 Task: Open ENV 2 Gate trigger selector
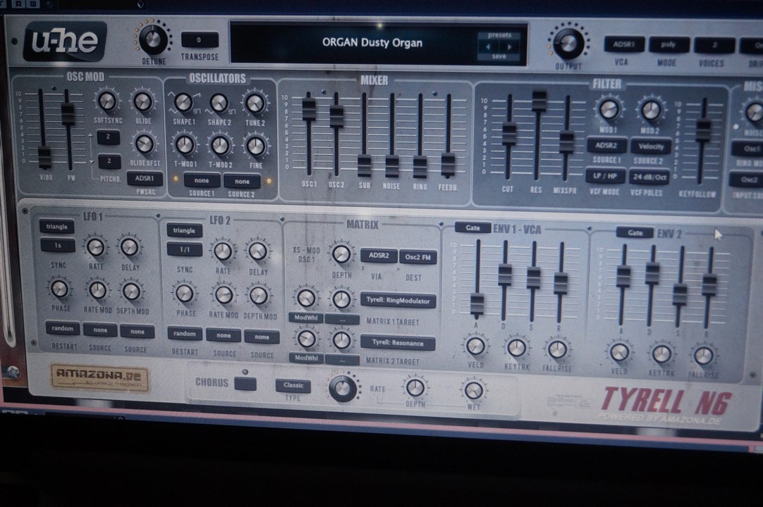coord(635,232)
